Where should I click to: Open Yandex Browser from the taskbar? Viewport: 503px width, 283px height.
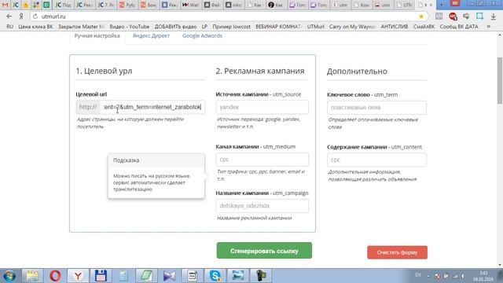click(x=78, y=276)
